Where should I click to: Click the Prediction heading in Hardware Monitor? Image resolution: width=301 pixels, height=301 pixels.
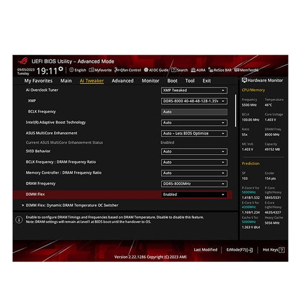coord(251,163)
